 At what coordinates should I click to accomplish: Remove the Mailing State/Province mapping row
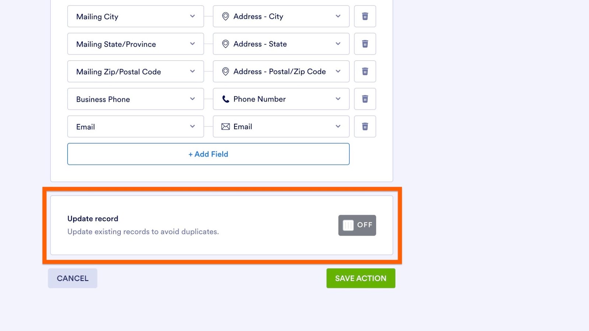365,44
